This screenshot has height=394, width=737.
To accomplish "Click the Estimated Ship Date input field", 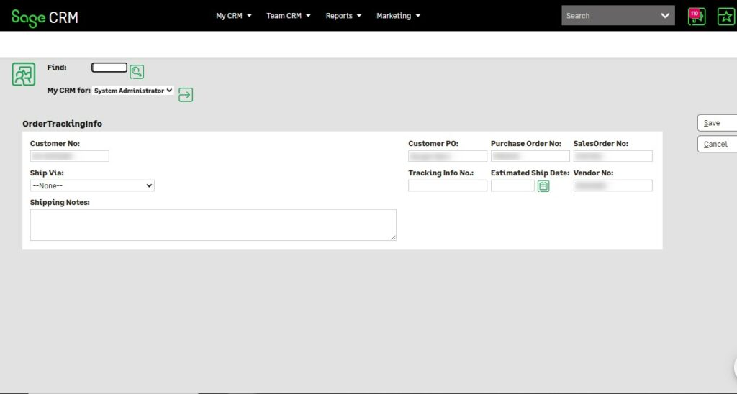I will [x=512, y=185].
